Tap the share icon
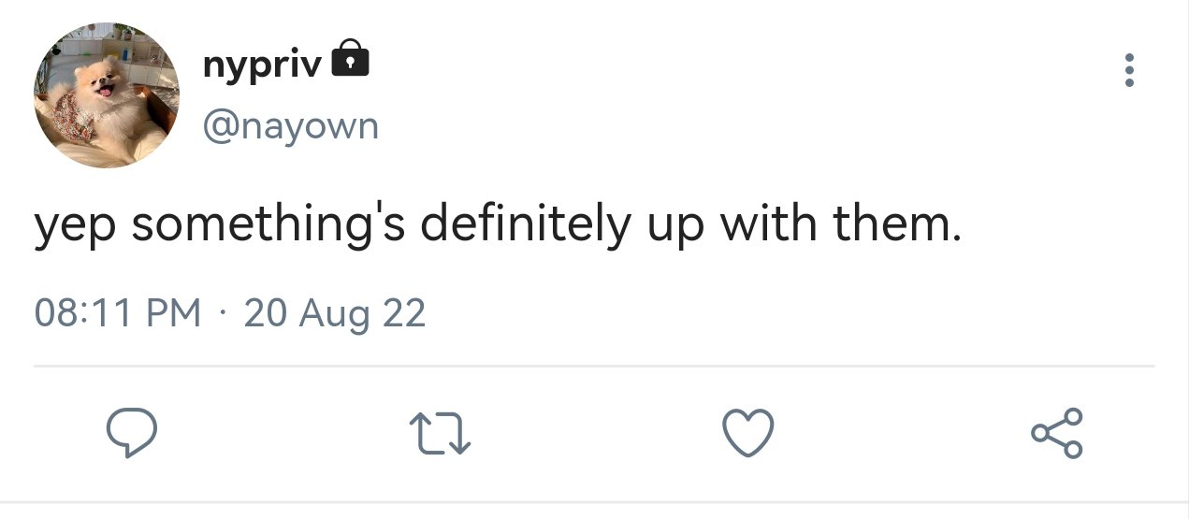Viewport: 1189px width, 519px height. pos(1057,434)
